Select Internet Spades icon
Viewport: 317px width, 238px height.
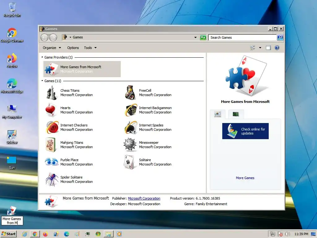(130, 127)
